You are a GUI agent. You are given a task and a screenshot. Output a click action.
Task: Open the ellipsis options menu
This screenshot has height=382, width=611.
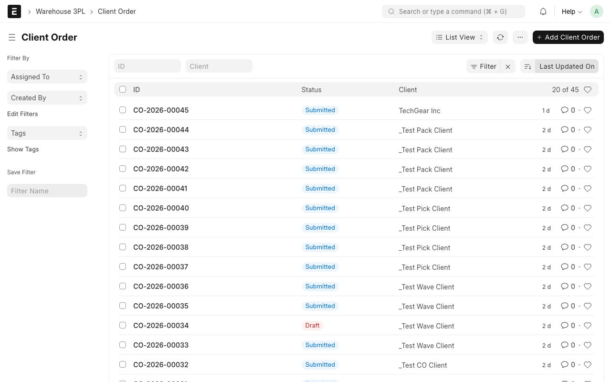tap(520, 37)
